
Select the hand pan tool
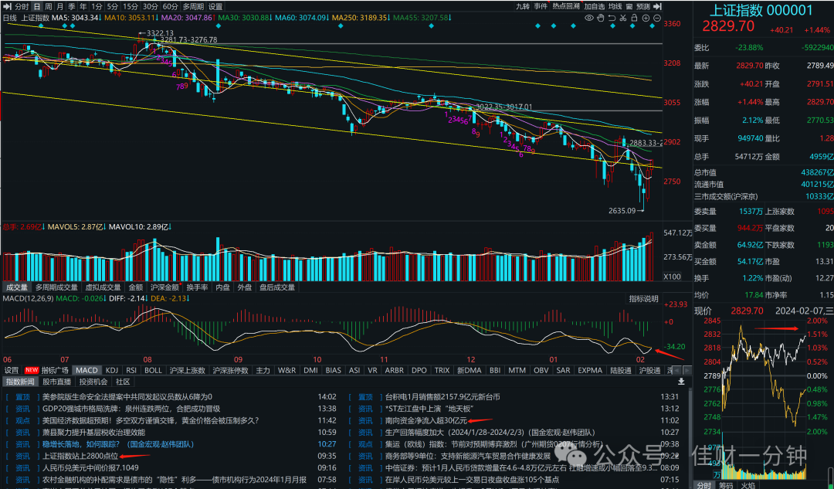pyautogui.click(x=601, y=18)
